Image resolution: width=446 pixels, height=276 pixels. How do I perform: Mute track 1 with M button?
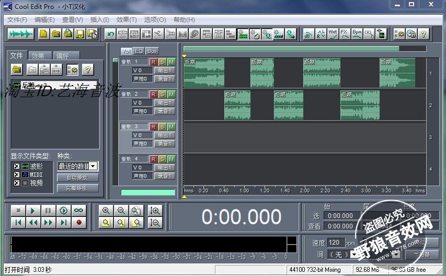point(171,62)
